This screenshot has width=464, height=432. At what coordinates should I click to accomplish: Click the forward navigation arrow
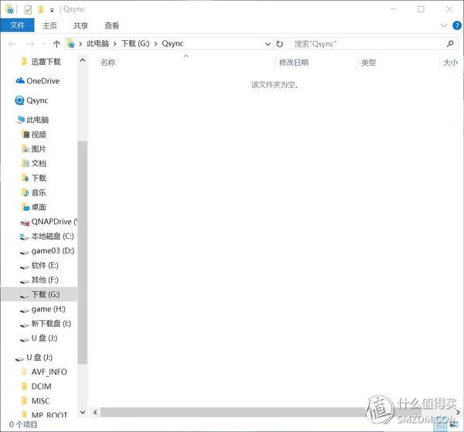click(x=30, y=44)
